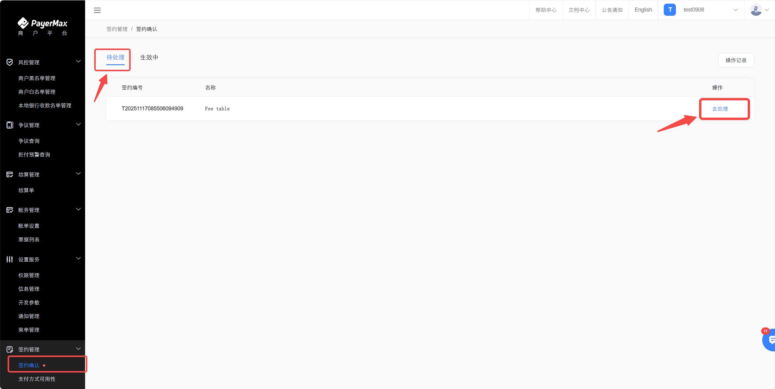Screen dimensions: 775x389
Task: Click the accounting management sidebar icon
Action: [x=10, y=210]
